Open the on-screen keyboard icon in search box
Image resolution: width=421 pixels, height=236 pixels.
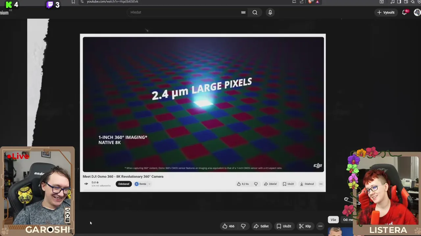point(243,12)
